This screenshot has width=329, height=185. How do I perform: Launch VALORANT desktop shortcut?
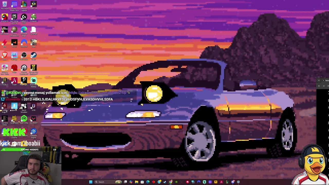pyautogui.click(x=33, y=119)
